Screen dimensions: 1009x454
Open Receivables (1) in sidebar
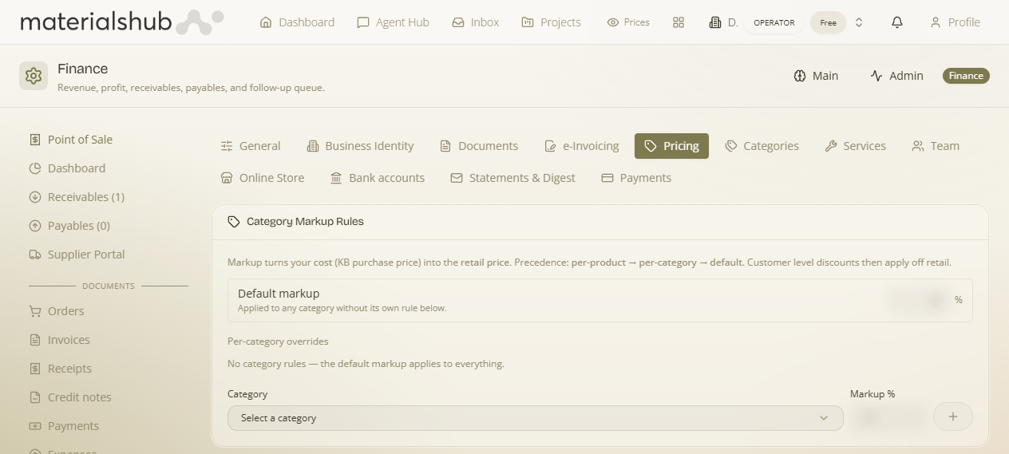pyautogui.click(x=77, y=197)
